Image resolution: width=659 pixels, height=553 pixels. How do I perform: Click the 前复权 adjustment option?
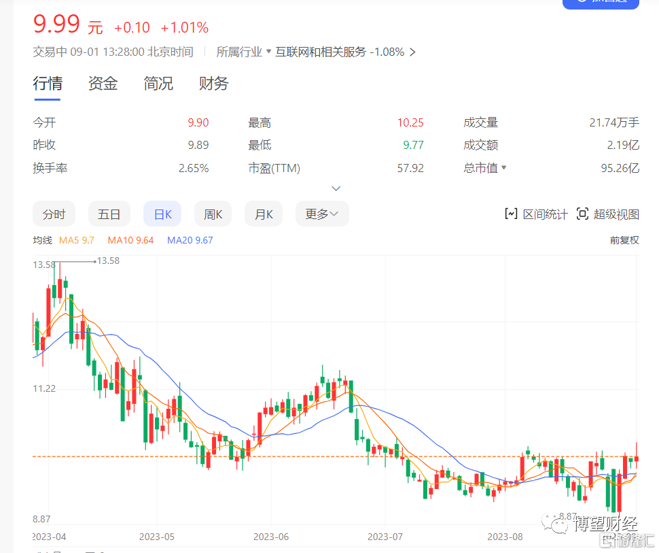point(624,240)
